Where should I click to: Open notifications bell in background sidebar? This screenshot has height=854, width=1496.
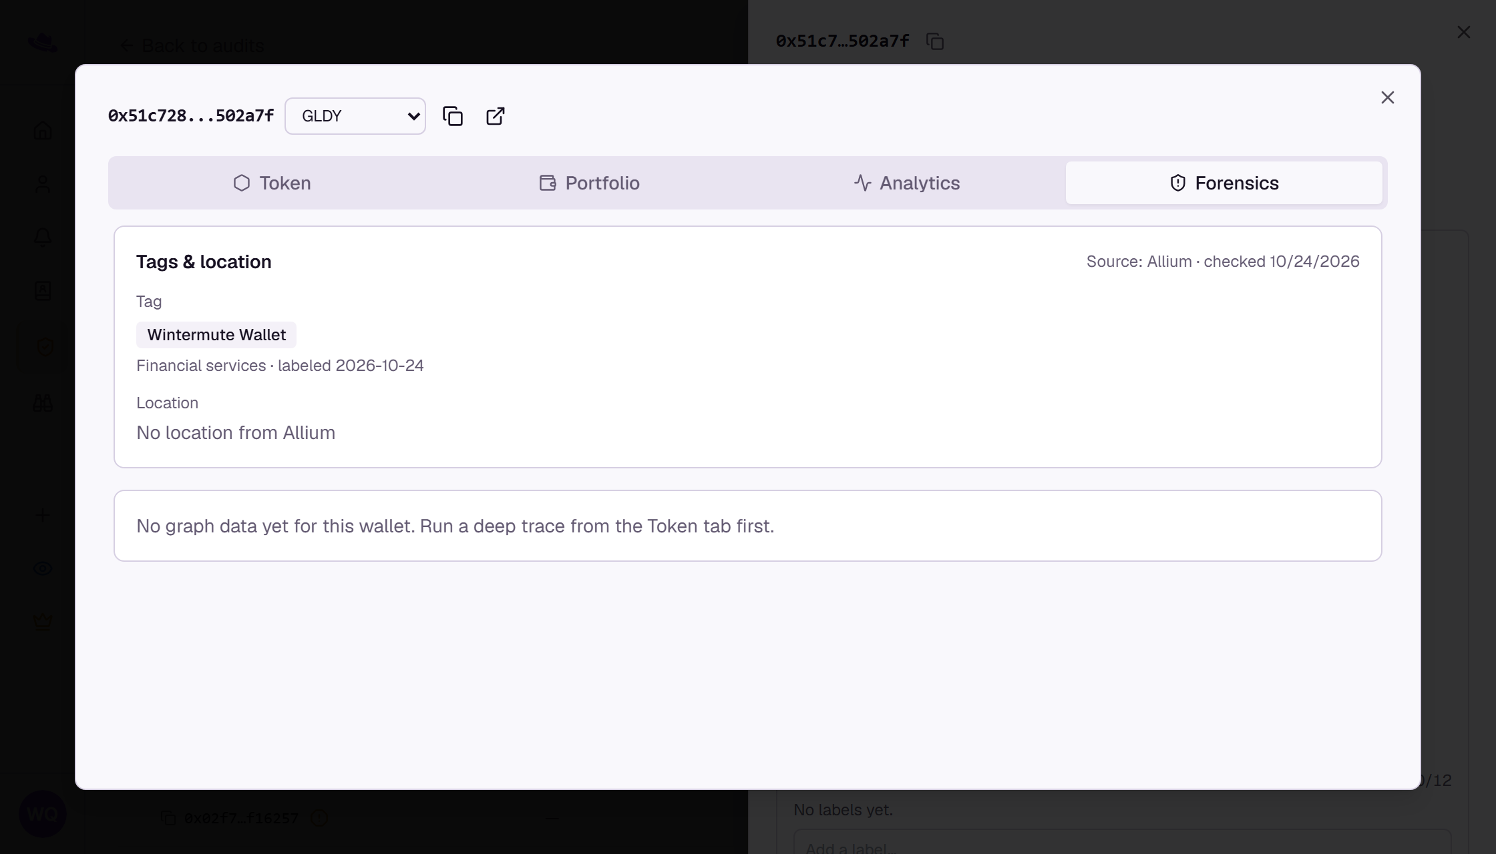43,238
